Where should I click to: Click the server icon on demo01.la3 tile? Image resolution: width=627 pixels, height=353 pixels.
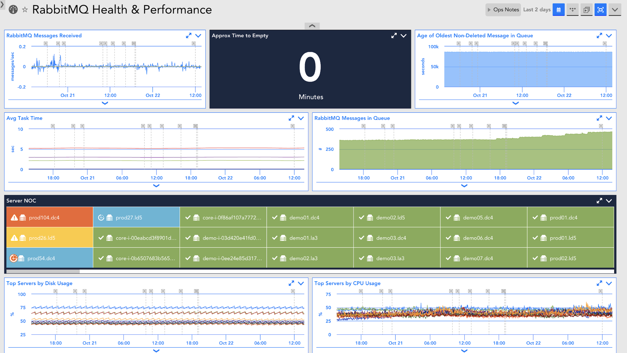coord(283,238)
